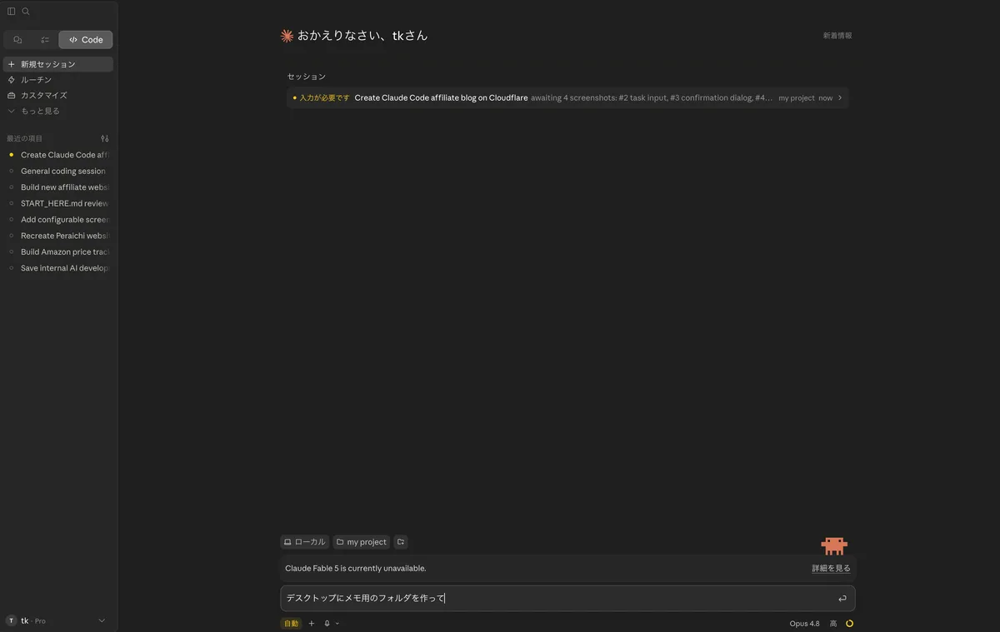Open recent item General coding session
The image size is (1000, 632).
coord(57,171)
